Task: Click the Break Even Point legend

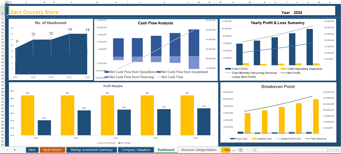Action: click(x=288, y=139)
